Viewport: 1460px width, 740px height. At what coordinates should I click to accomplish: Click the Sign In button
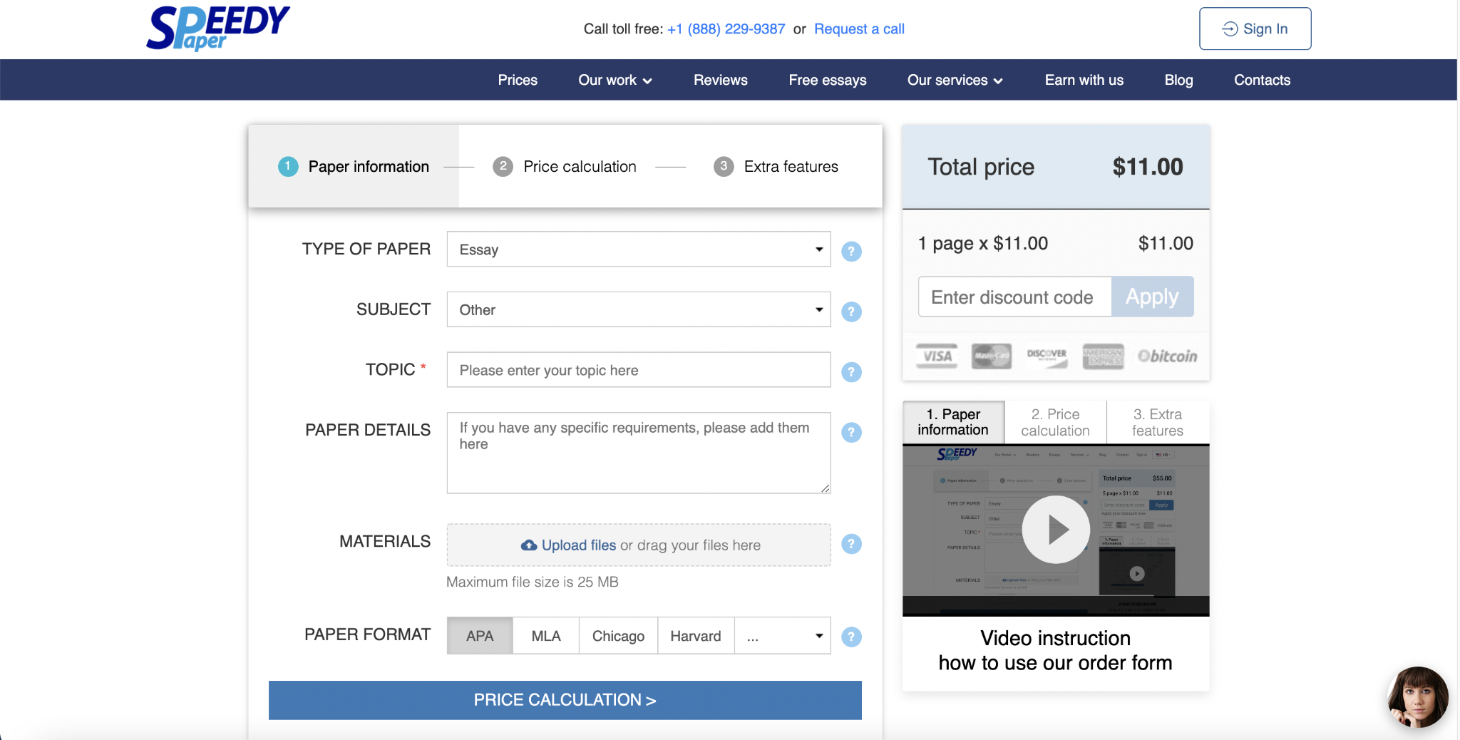(x=1255, y=29)
